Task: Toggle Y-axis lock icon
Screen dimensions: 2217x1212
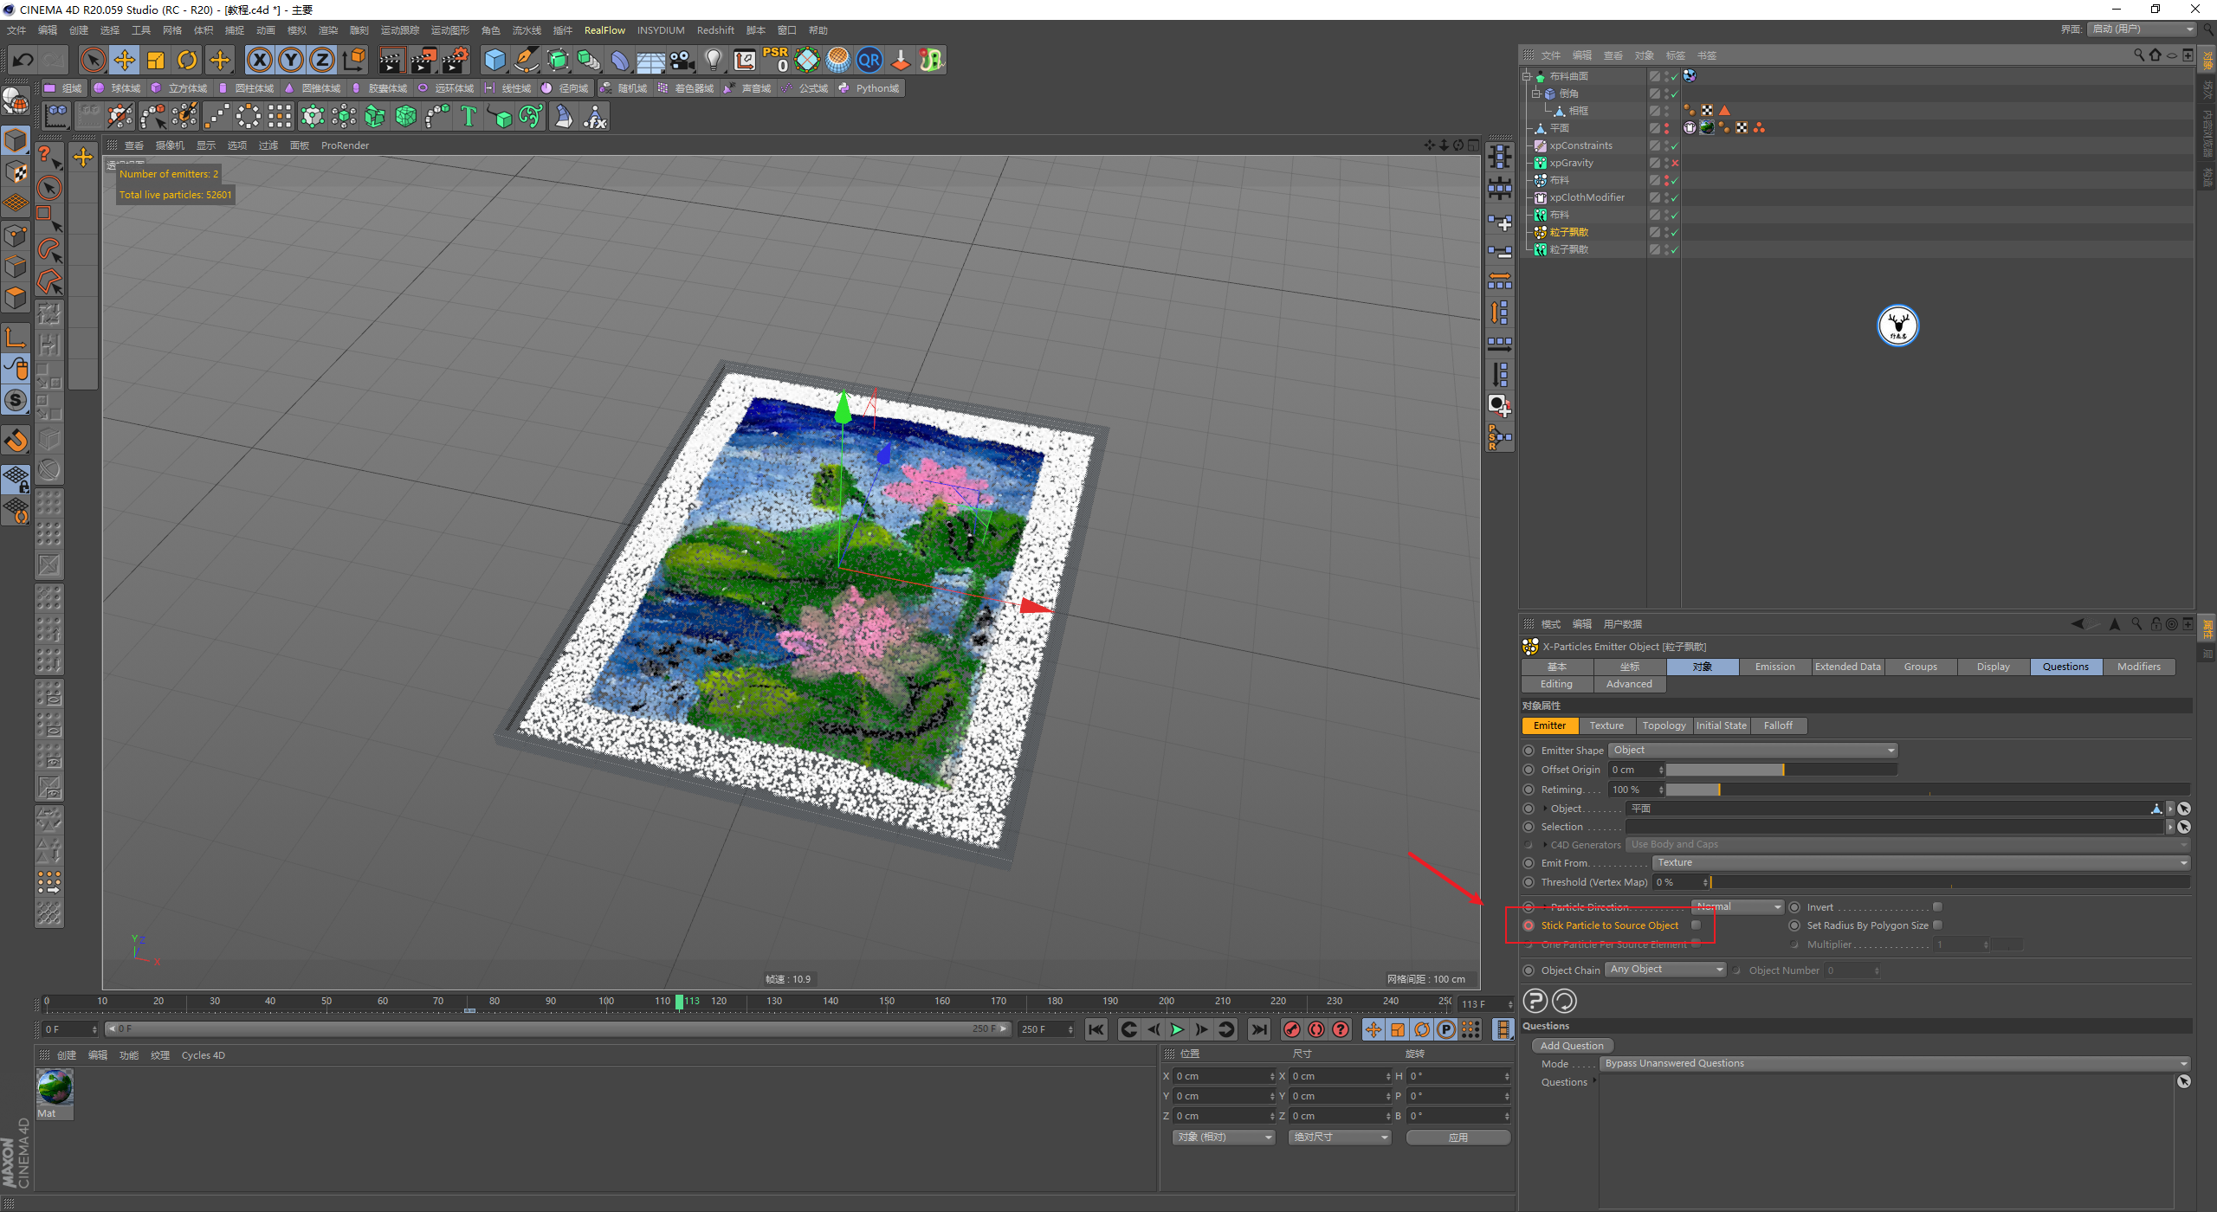Action: point(291,60)
